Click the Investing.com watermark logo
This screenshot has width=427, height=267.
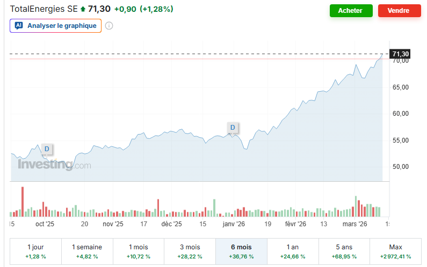pyautogui.click(x=54, y=165)
